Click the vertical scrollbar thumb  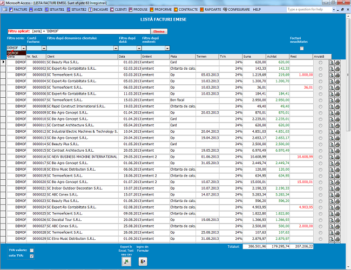click(x=348, y=75)
